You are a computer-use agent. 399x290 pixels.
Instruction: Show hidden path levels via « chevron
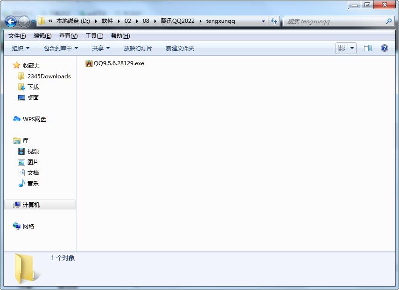[x=50, y=21]
